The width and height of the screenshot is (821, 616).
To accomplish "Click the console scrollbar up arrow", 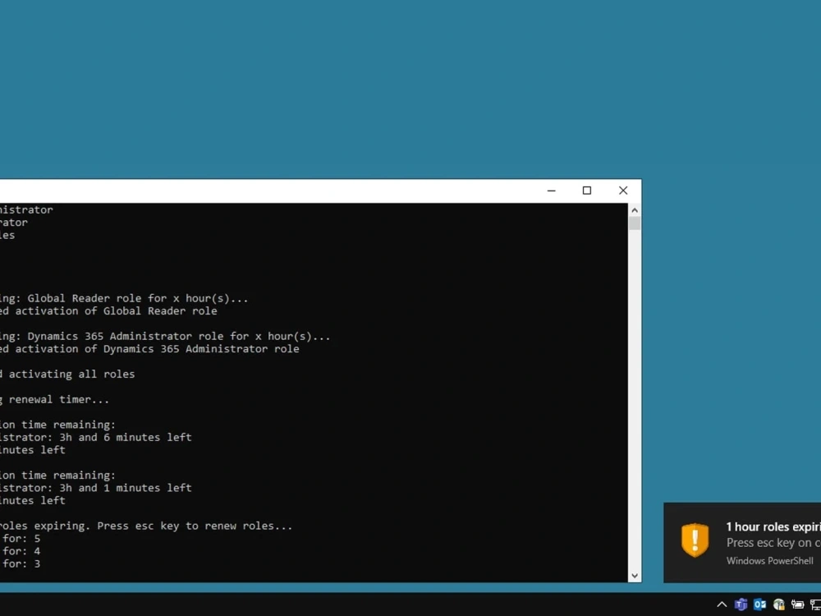I will (635, 210).
